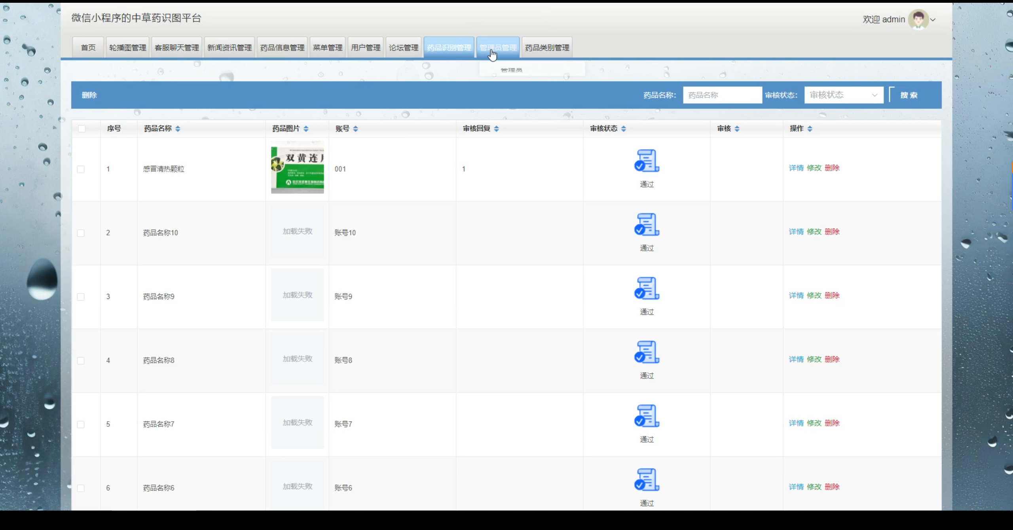Expand the admin user menu chevron
This screenshot has height=530, width=1013.
[933, 20]
